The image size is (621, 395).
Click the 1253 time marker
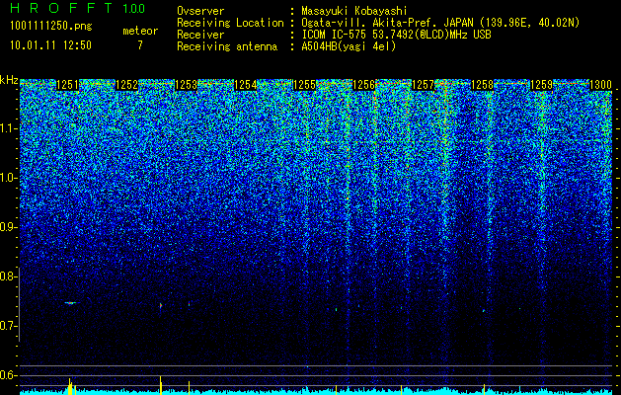click(186, 85)
